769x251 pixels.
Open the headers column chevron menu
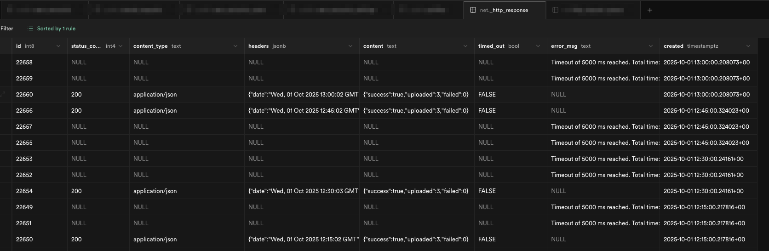tap(350, 46)
